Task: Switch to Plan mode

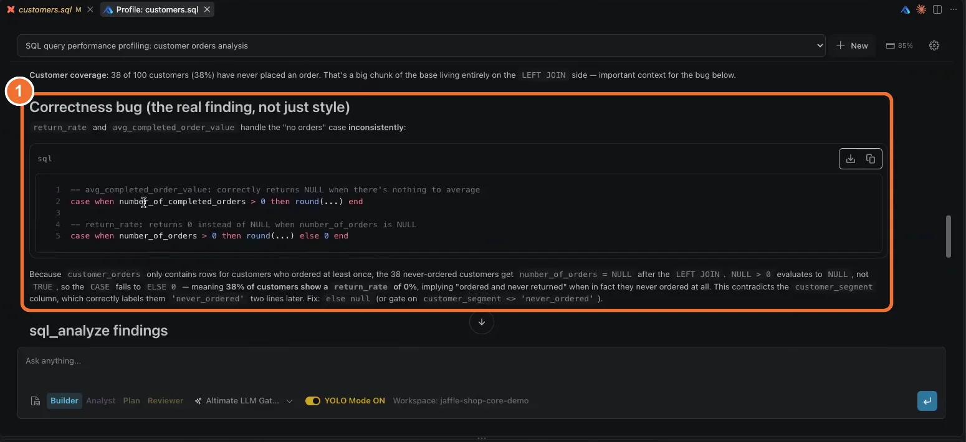Action: click(x=132, y=401)
